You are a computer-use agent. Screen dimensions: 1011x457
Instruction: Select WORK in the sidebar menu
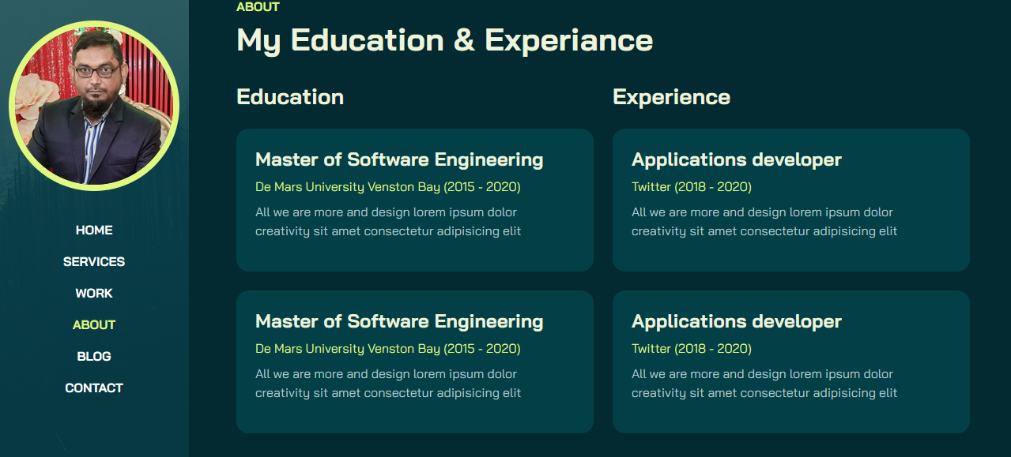pos(94,293)
